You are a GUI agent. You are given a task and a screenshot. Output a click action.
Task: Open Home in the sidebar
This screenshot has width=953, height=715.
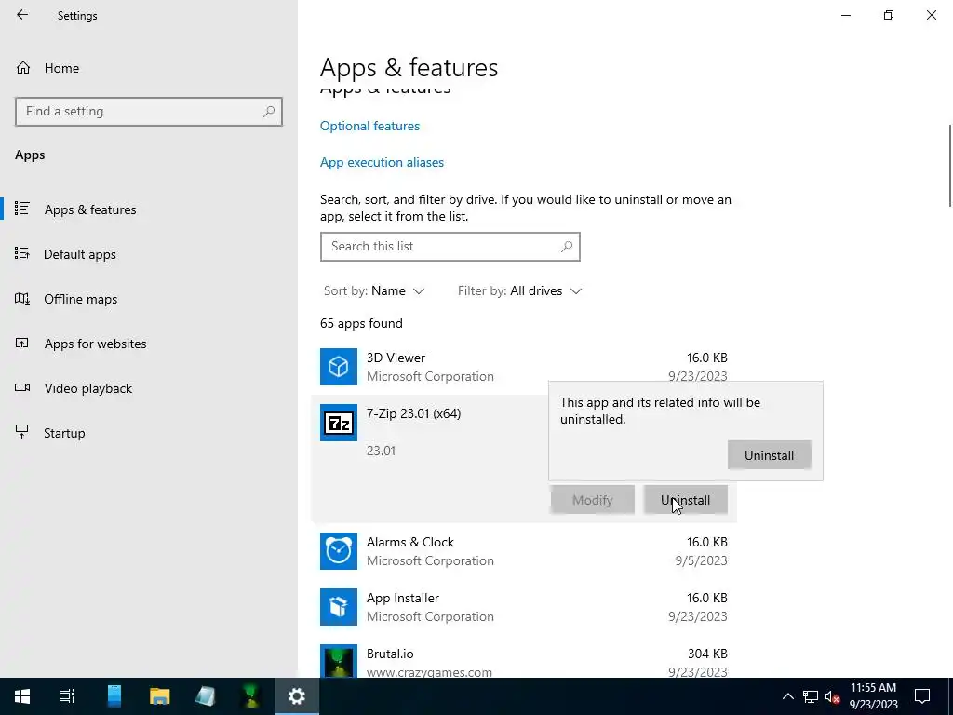[61, 68]
